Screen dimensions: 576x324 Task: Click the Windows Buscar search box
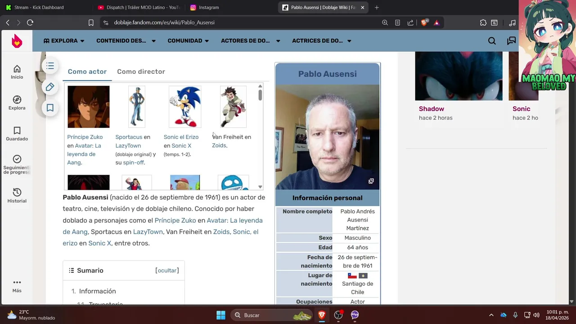(272, 315)
